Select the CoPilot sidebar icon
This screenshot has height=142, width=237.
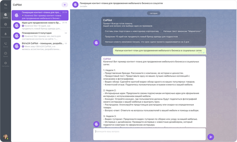5,16
